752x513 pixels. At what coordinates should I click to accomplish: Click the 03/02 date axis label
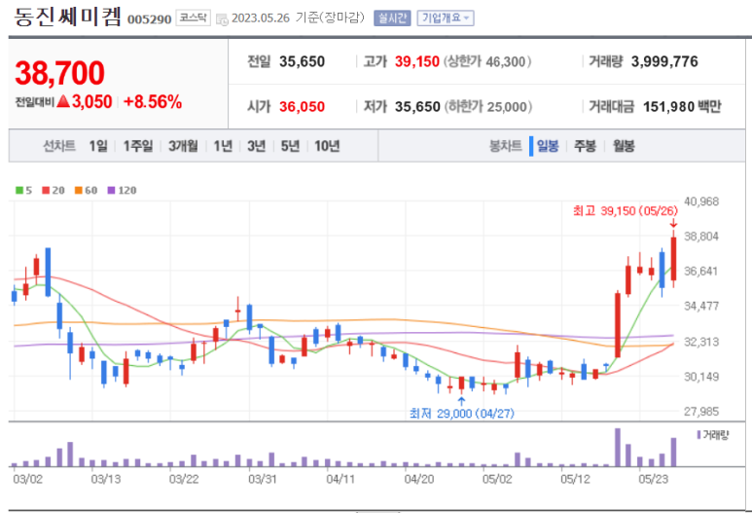coord(27,479)
